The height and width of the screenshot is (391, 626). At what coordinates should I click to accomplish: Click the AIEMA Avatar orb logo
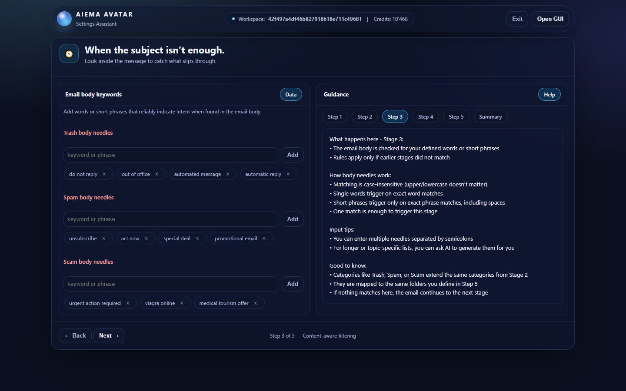[64, 19]
